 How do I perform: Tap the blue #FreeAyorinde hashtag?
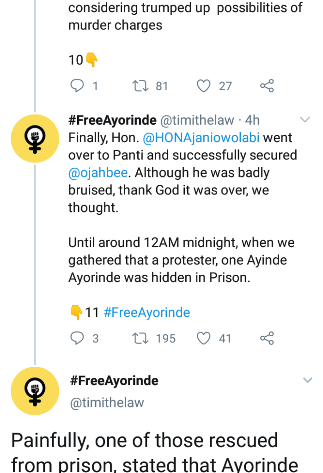tap(146, 313)
